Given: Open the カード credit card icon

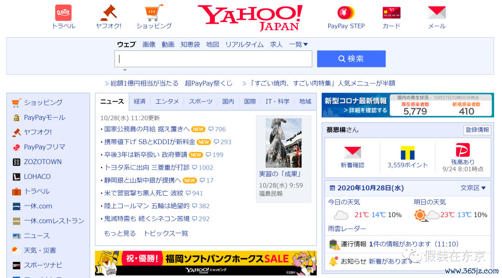Looking at the screenshot, I should pos(391,13).
